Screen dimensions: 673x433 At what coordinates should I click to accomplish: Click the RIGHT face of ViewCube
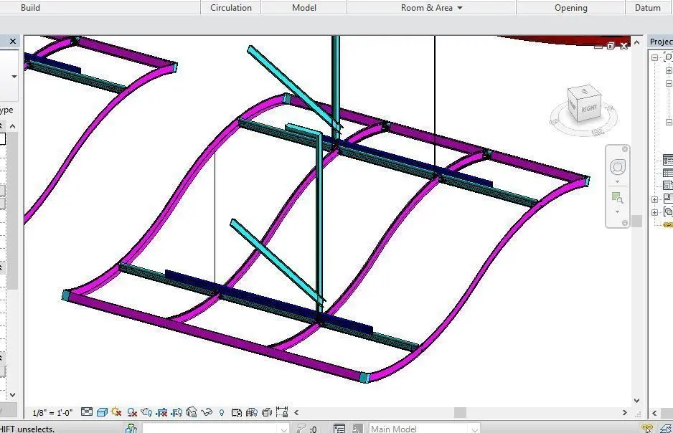pyautogui.click(x=589, y=108)
